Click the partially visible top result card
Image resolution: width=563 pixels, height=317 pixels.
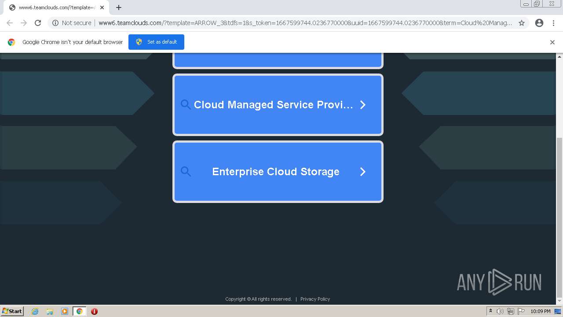point(278,60)
